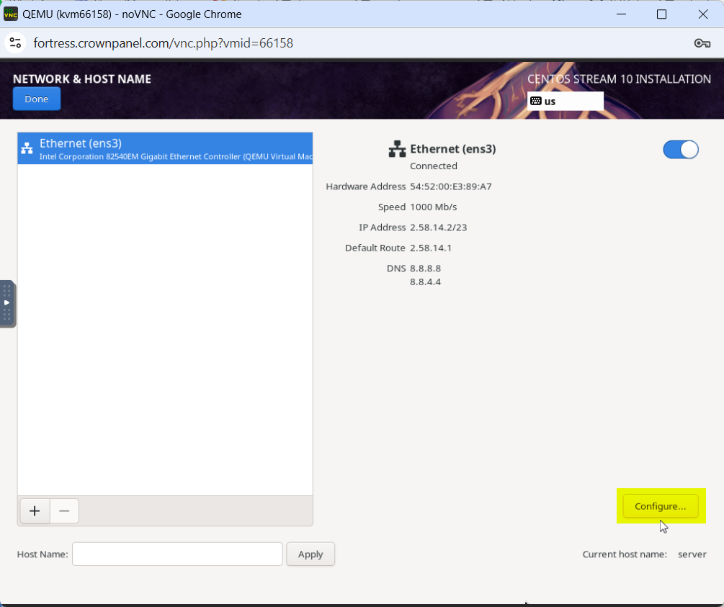
Task: Add a new network device with plus
Action: pyautogui.click(x=35, y=511)
